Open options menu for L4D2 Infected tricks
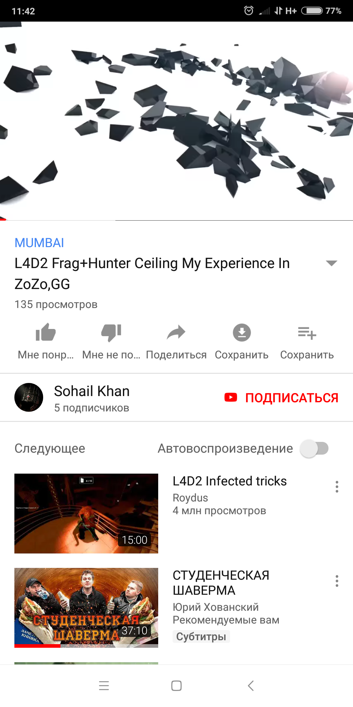 (337, 487)
